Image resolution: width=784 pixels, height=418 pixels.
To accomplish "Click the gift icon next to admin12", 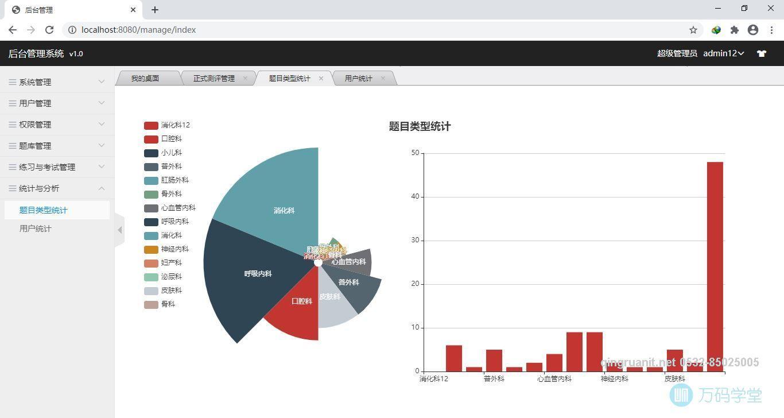I will pos(762,53).
